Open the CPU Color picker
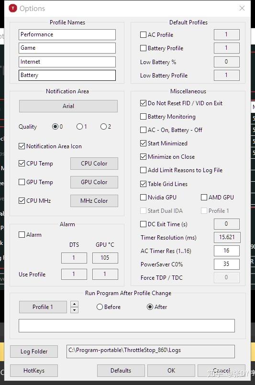This screenshot has width=255, height=385. 94,164
